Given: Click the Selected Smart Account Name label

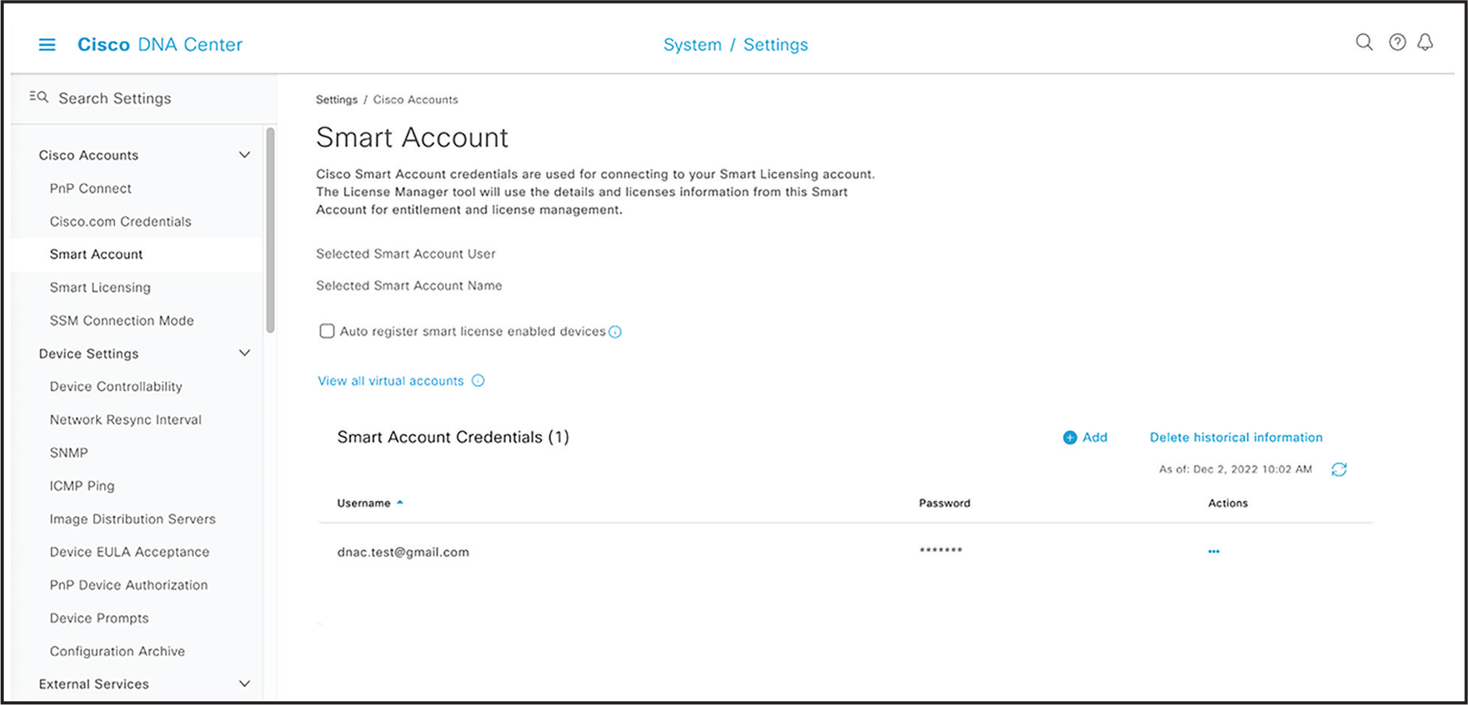Looking at the screenshot, I should click(x=409, y=286).
